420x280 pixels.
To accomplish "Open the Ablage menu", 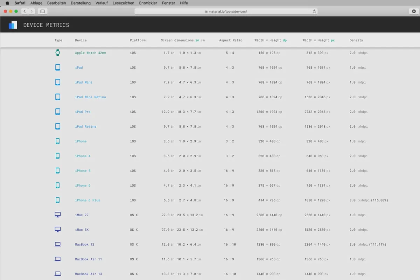I will (36, 3).
